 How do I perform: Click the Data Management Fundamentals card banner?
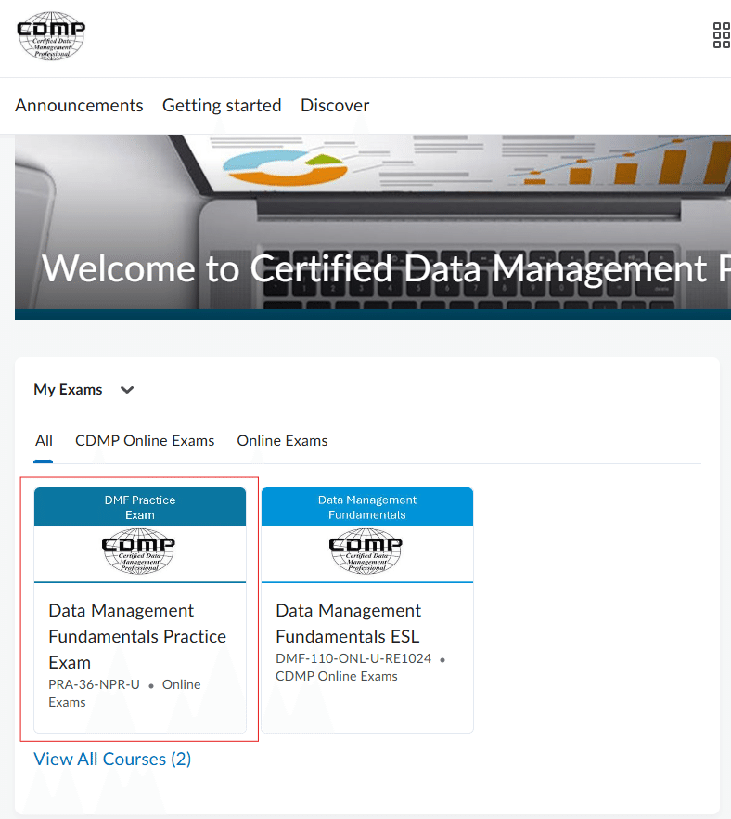pyautogui.click(x=366, y=506)
